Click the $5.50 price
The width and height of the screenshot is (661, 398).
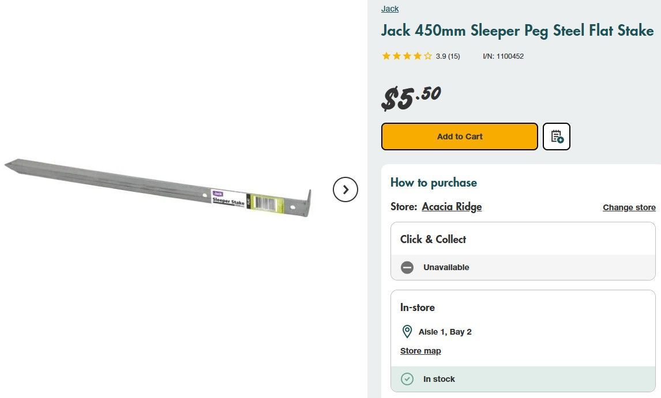pos(411,97)
